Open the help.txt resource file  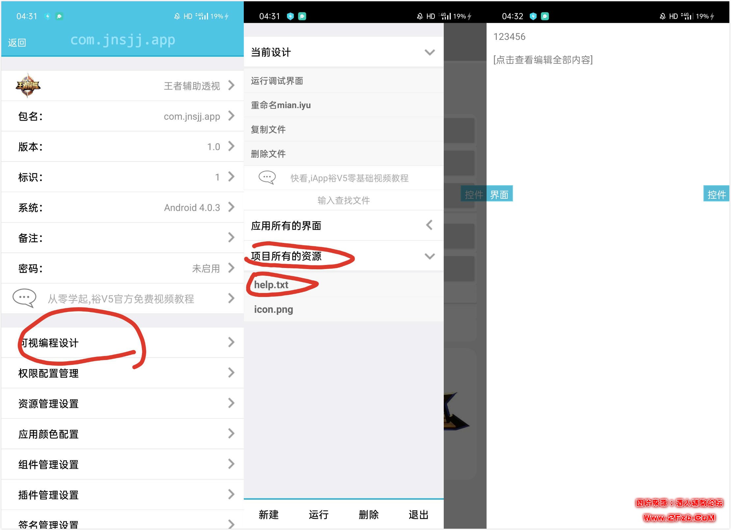tap(271, 285)
